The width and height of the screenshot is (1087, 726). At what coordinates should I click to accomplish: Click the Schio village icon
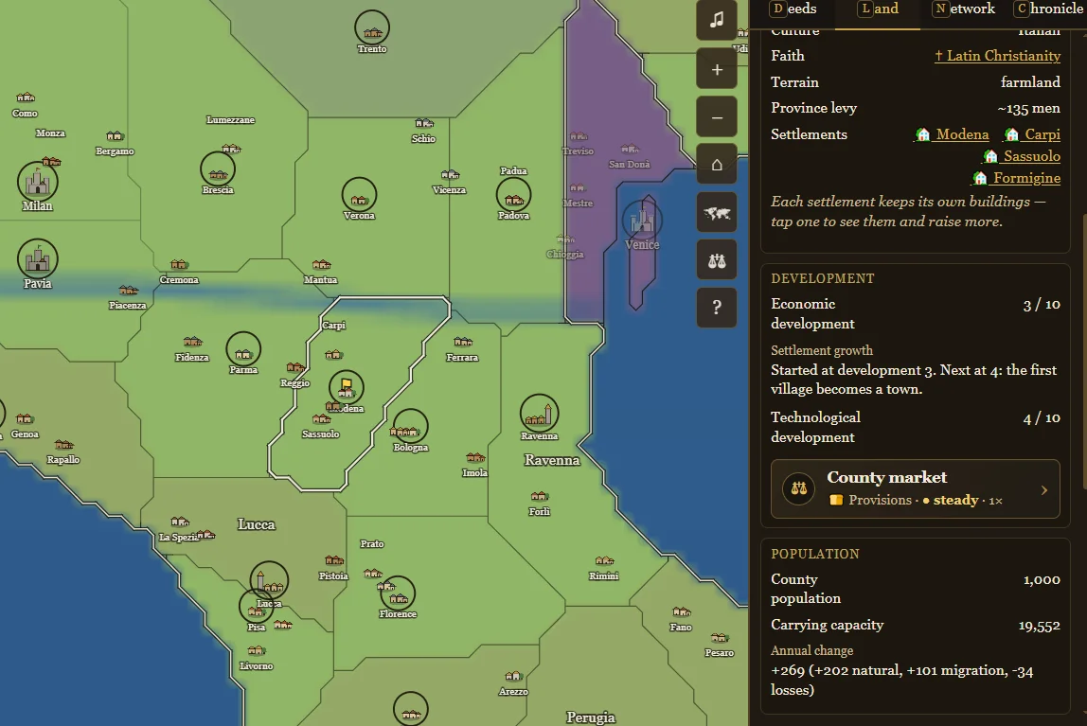[424, 123]
